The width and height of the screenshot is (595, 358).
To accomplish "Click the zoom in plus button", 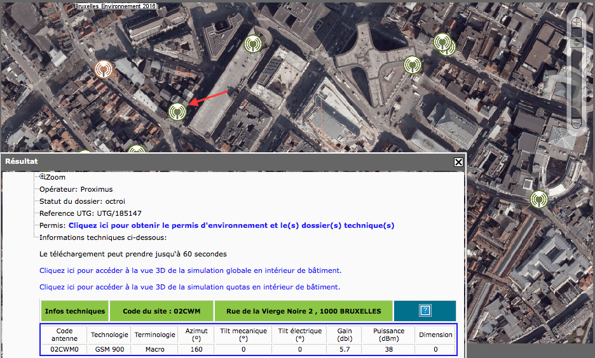I will [x=576, y=22].
